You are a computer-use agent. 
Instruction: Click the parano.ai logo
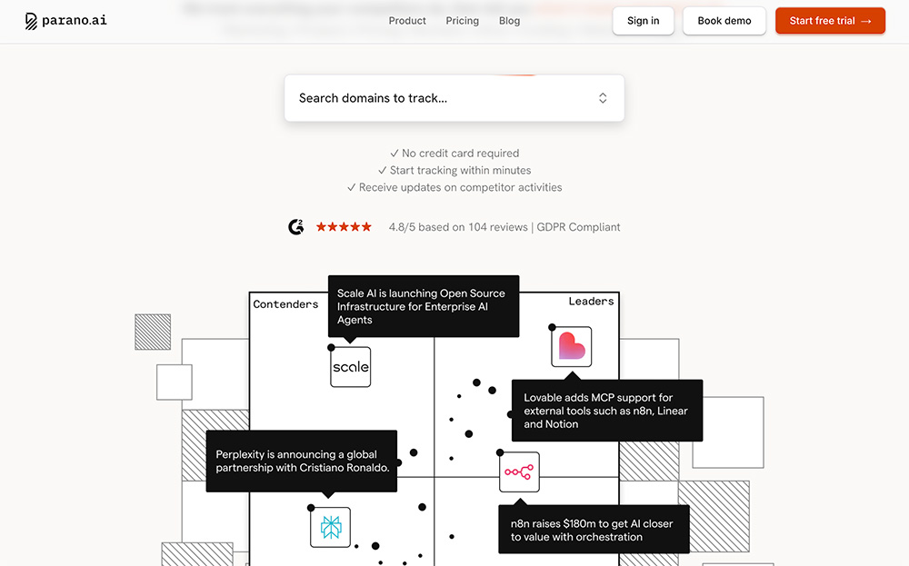pyautogui.click(x=65, y=21)
